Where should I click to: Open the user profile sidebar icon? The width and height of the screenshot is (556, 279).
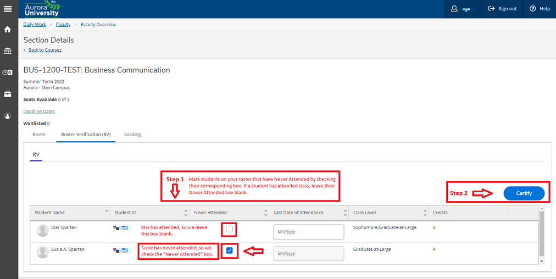(x=8, y=116)
